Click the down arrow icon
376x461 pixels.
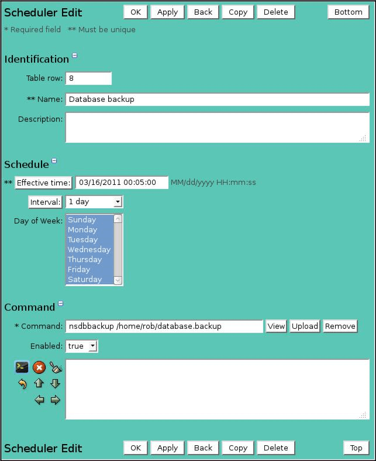click(56, 384)
